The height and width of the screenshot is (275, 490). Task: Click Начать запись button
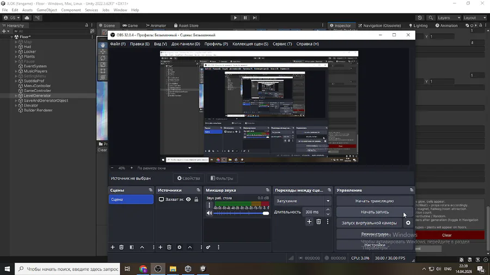click(x=375, y=212)
